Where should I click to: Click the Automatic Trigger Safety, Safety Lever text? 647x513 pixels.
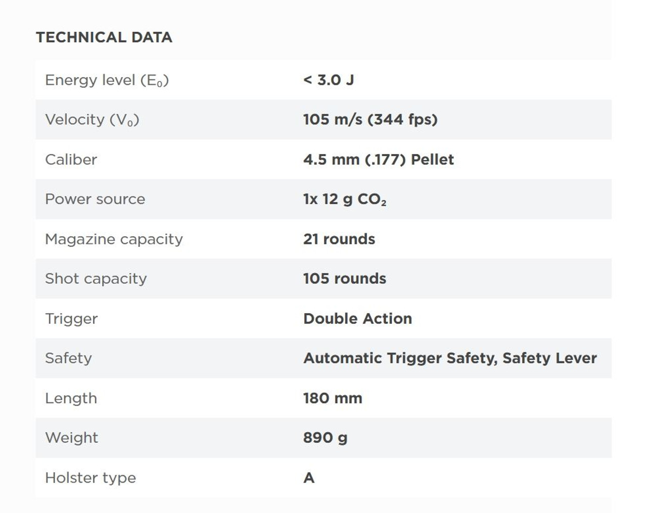(450, 358)
